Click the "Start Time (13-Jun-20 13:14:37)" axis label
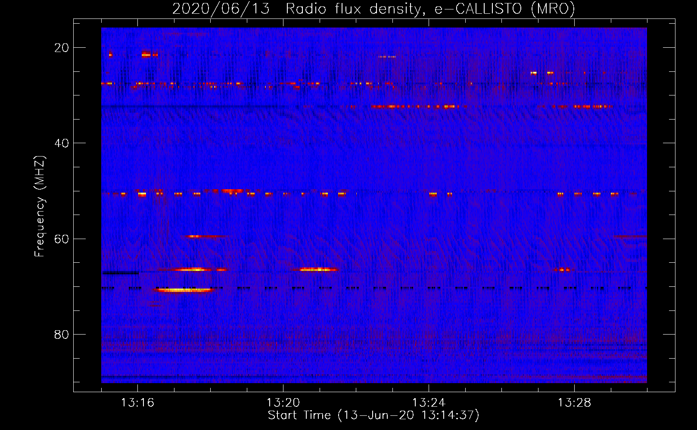 pyautogui.click(x=373, y=415)
